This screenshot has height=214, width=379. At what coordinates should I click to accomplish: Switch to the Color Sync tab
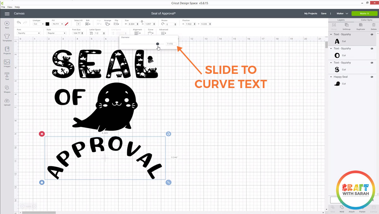point(367,20)
